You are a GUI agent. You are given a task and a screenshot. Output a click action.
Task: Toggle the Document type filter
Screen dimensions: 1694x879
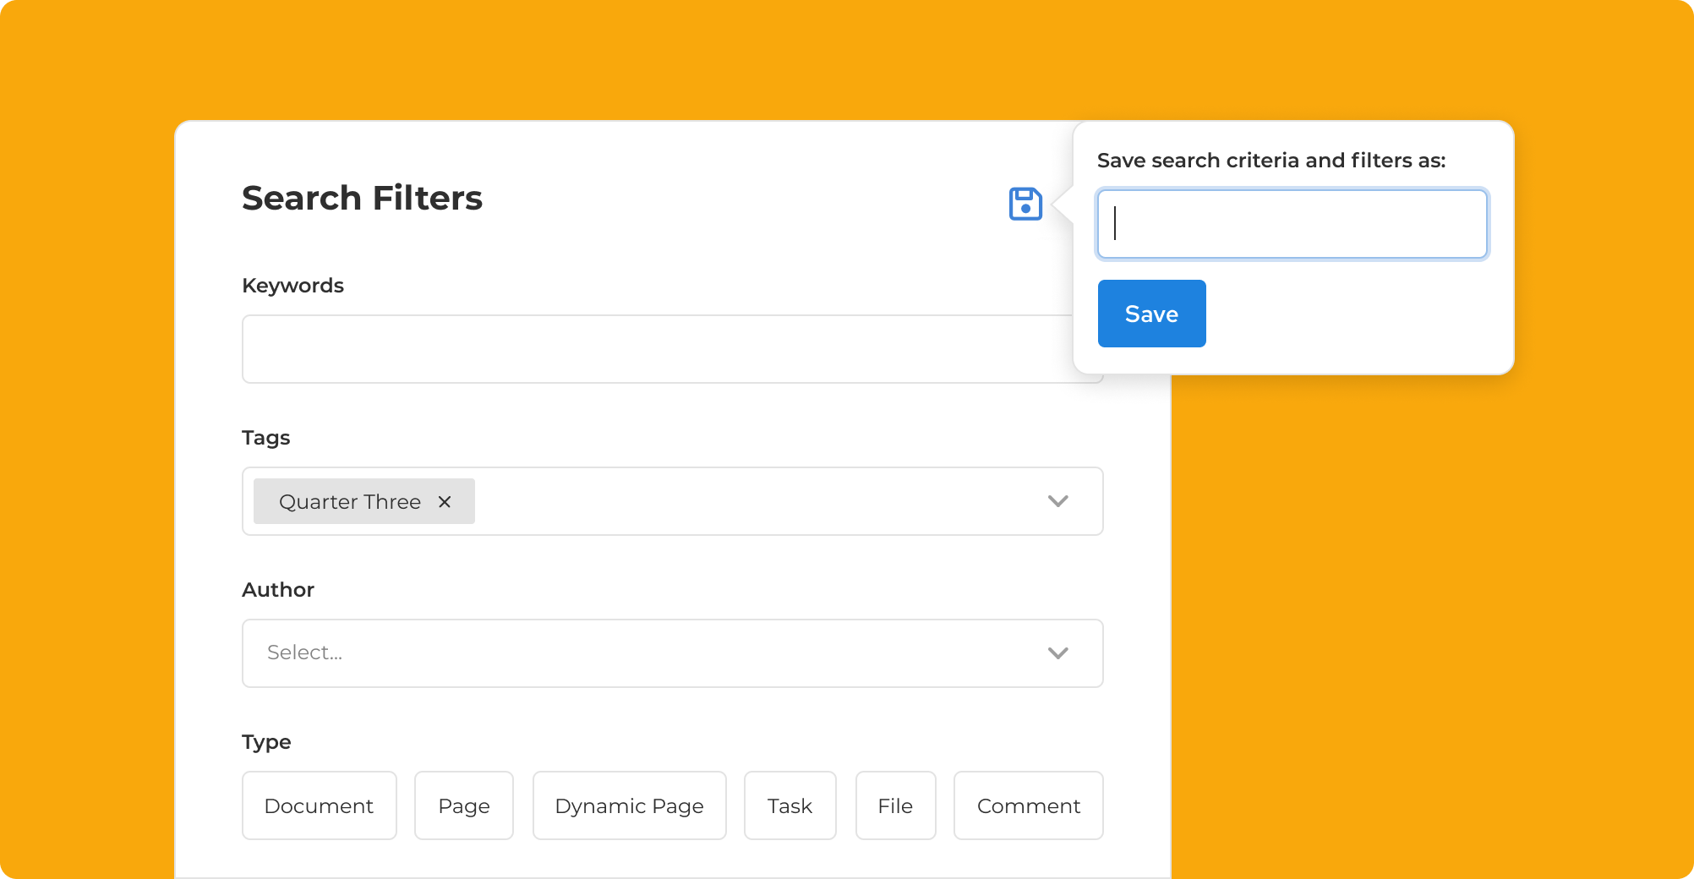tap(319, 805)
